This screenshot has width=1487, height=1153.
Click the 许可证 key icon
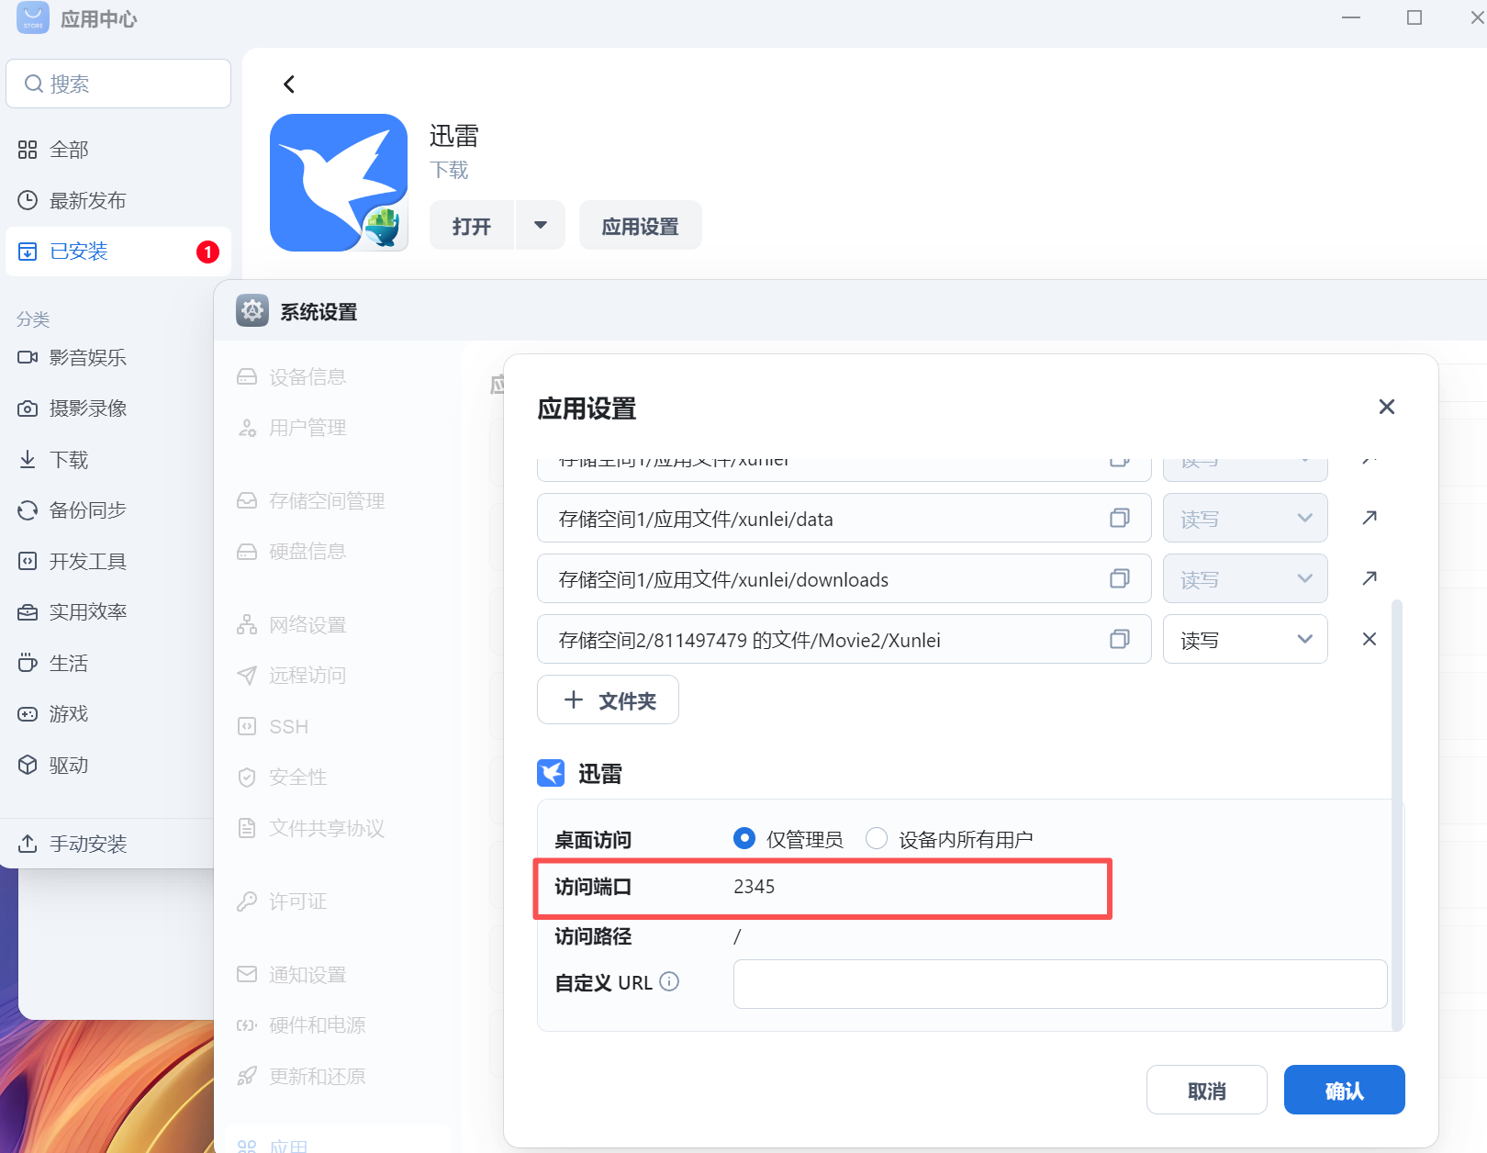tap(247, 901)
